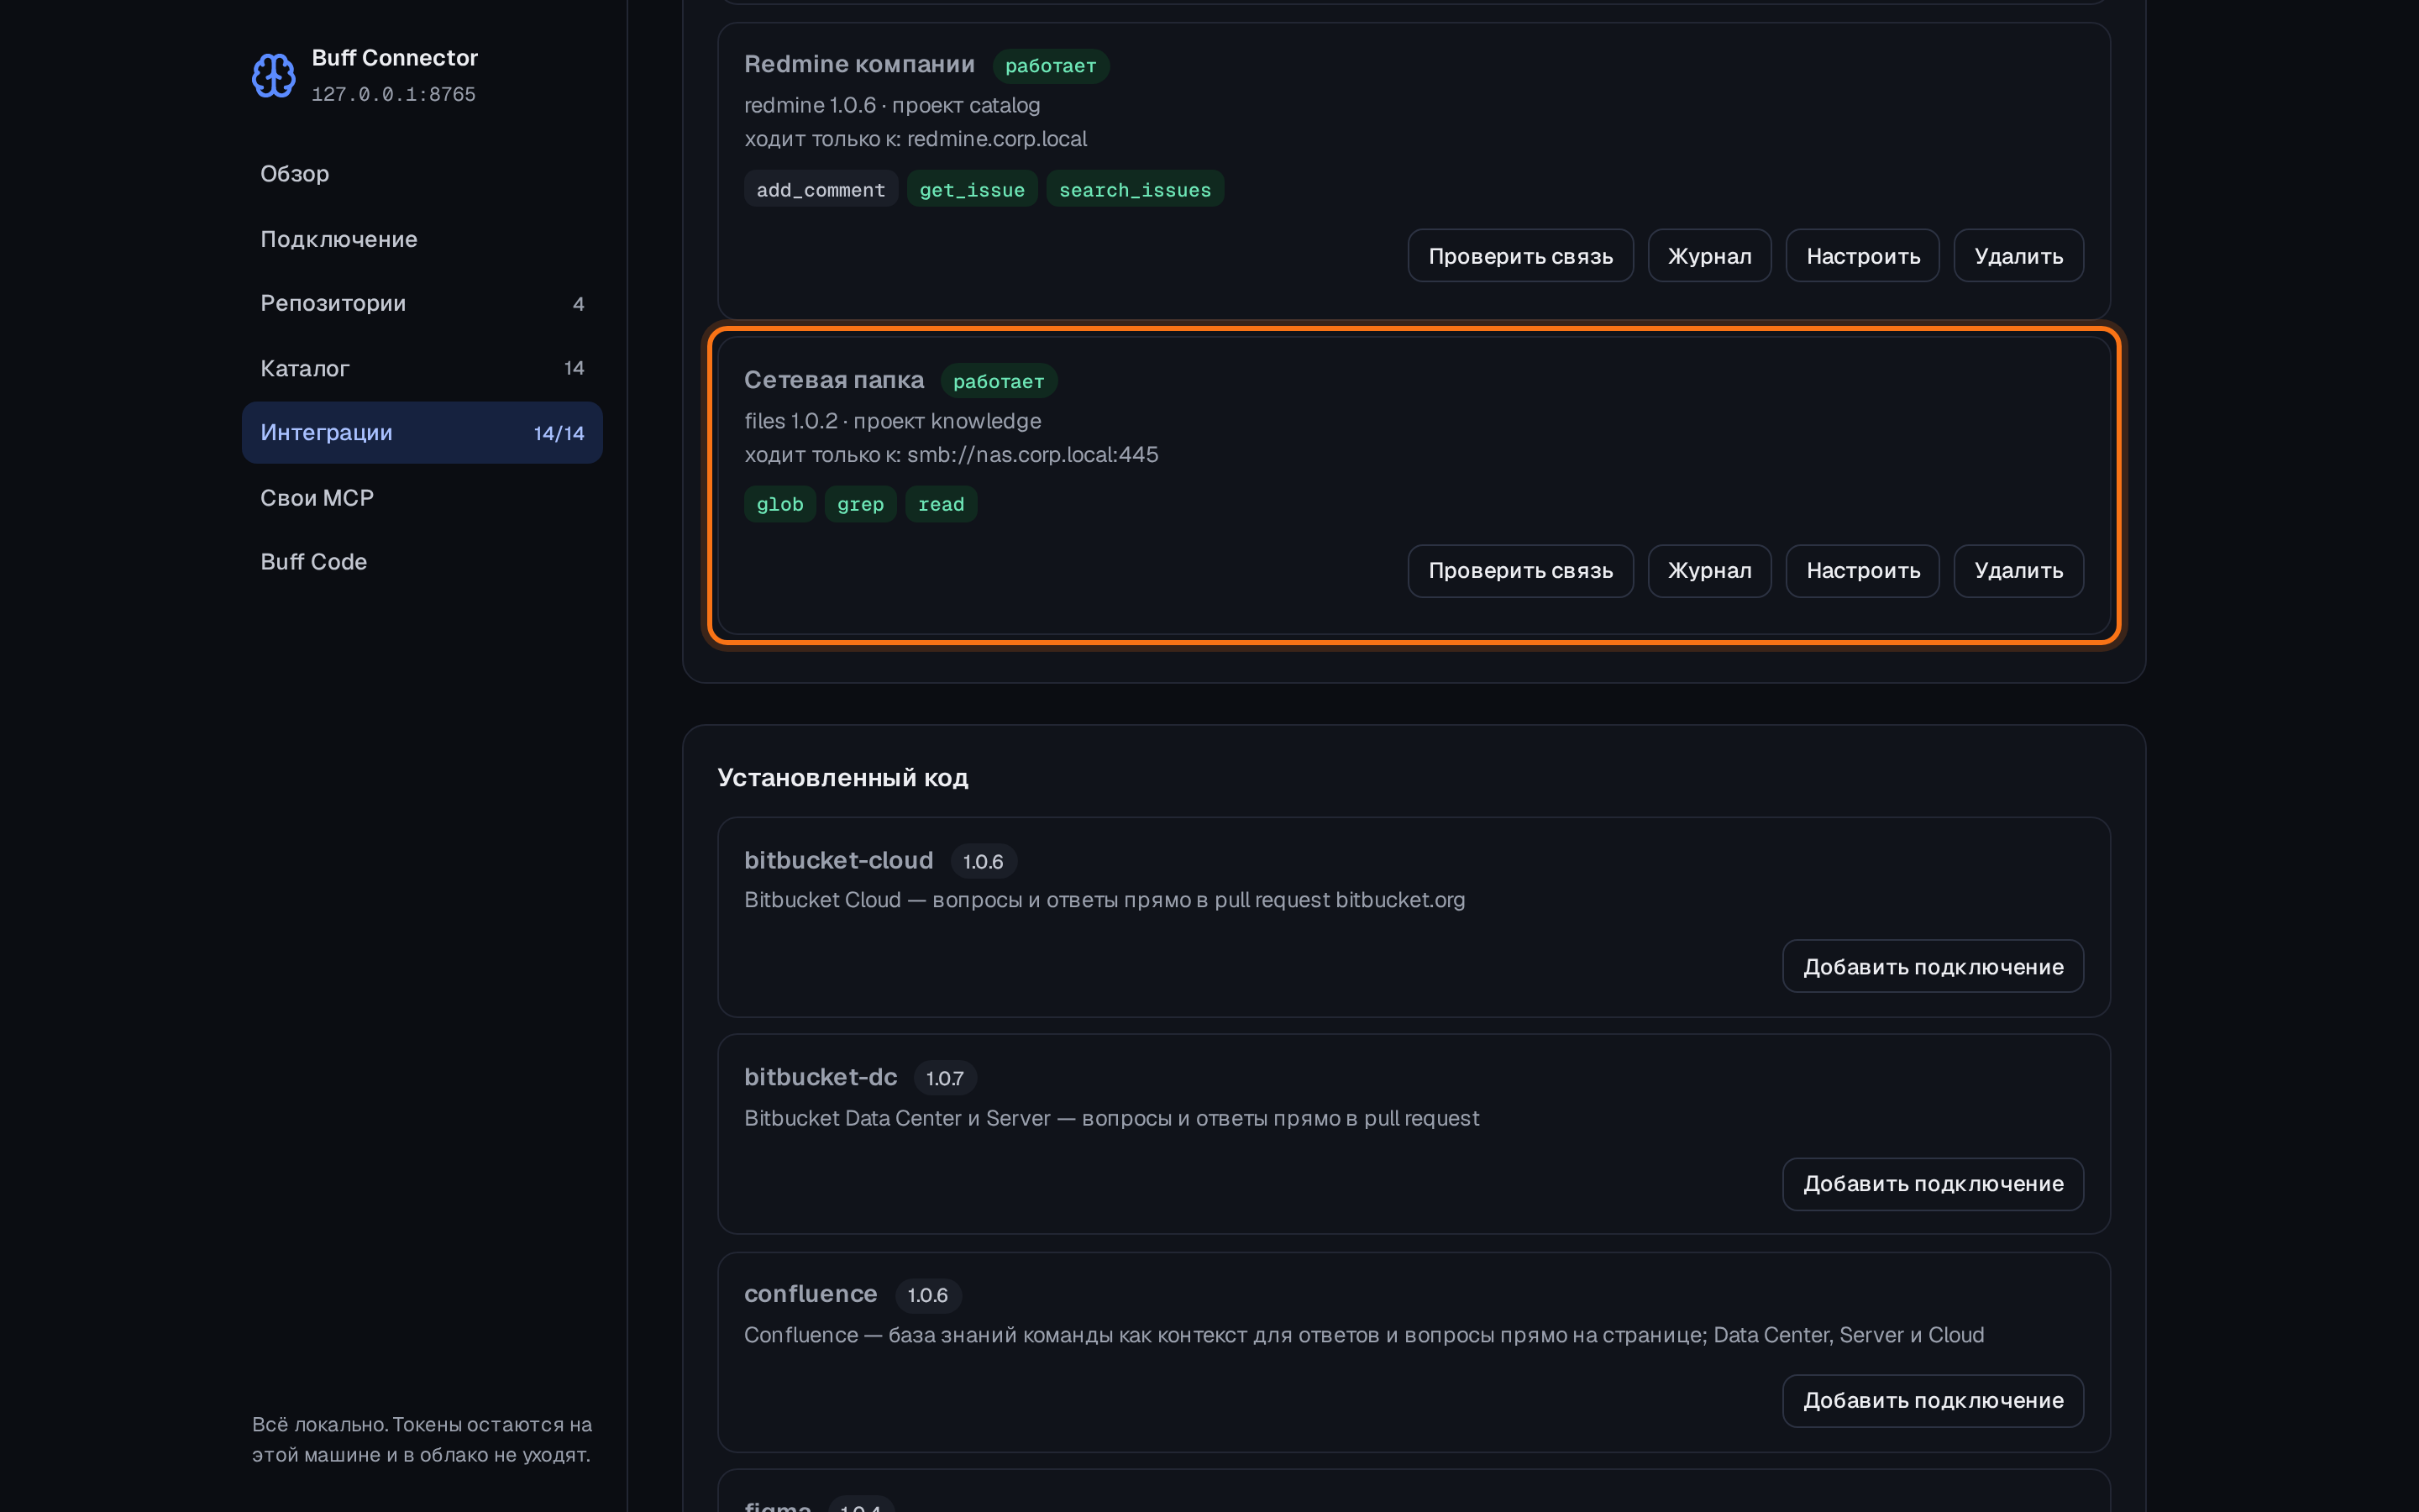Screen dimensions: 2419x1512
Task: Configure Сетевая папка via Настроить
Action: tap(1862, 571)
